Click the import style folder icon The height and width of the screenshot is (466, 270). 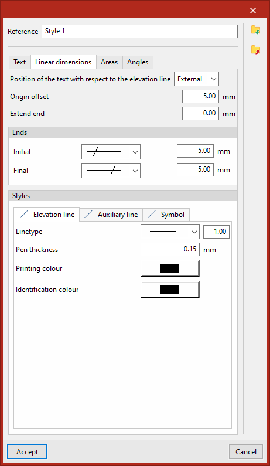click(255, 30)
